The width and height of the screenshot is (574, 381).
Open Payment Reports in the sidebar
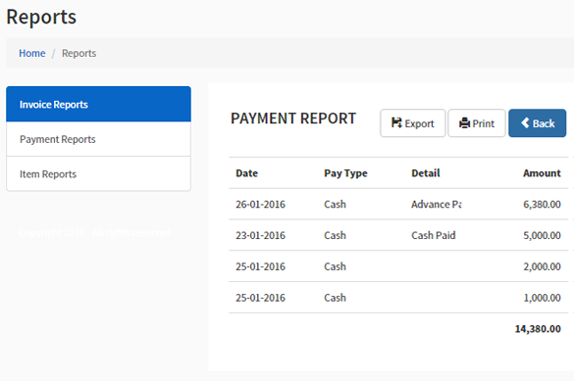click(98, 139)
